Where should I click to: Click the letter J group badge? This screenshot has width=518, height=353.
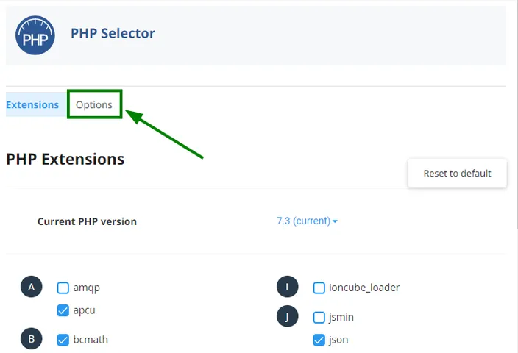tap(287, 316)
